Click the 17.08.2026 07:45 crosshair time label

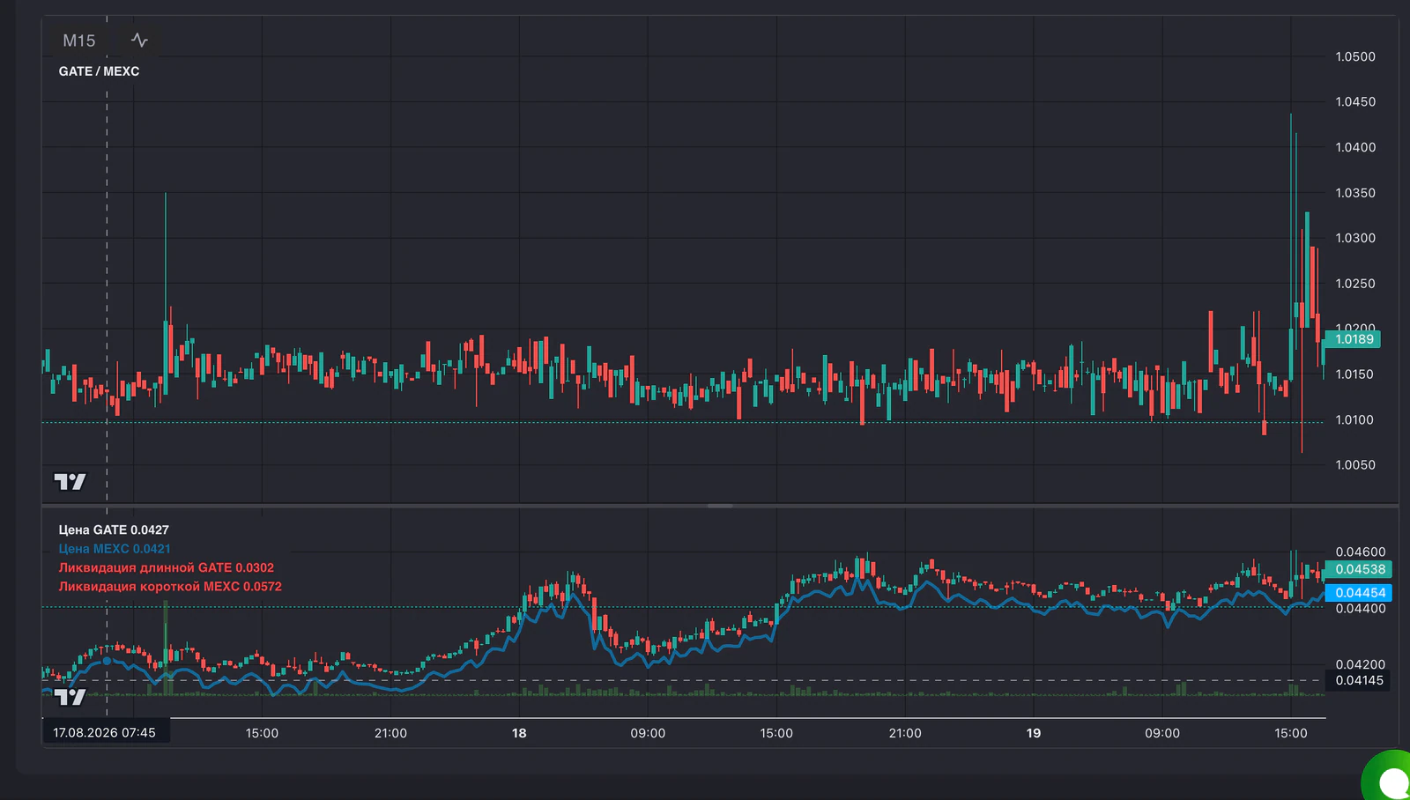(105, 732)
